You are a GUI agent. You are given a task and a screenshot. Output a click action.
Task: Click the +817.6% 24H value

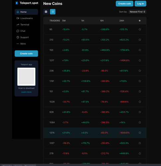point(124,71)
